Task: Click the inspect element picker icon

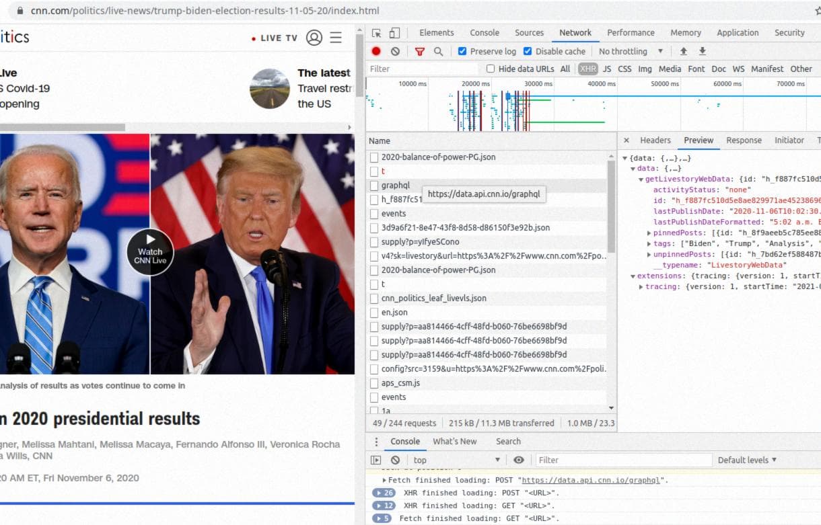Action: (377, 33)
